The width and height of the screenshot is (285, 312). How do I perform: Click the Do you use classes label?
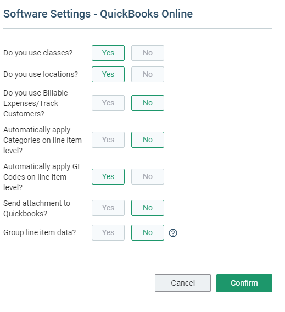pyautogui.click(x=38, y=53)
